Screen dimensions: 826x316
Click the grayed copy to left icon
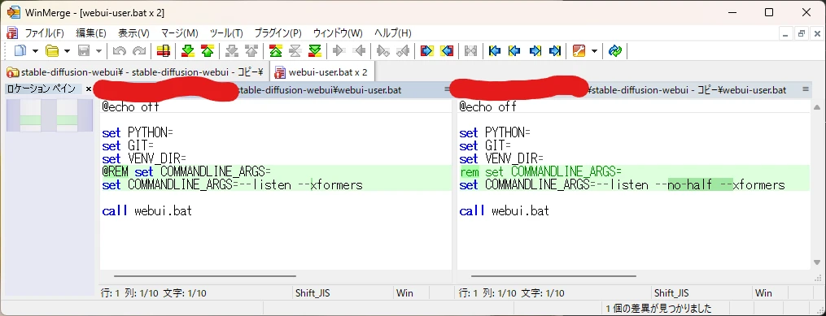tap(359, 51)
